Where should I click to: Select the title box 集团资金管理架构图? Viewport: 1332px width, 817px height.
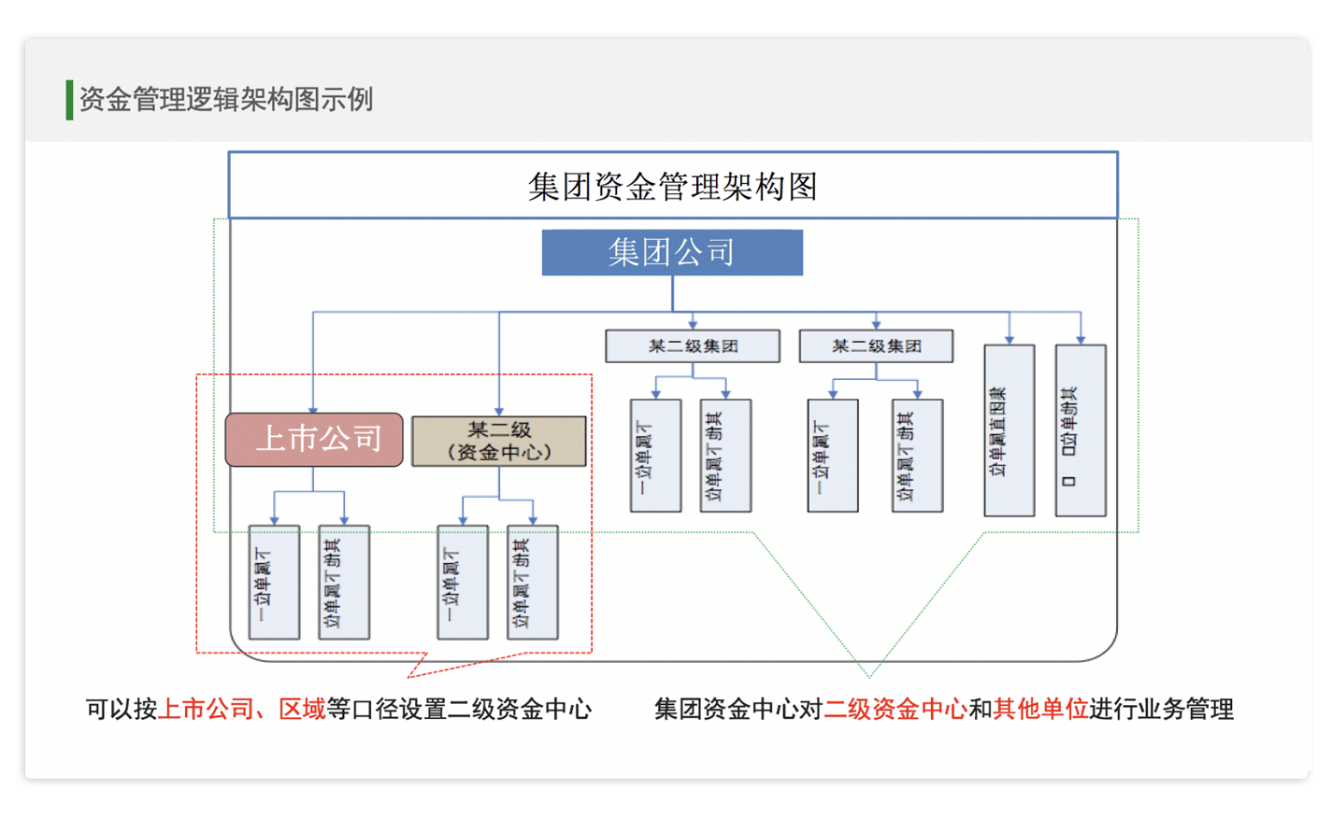pos(673,185)
